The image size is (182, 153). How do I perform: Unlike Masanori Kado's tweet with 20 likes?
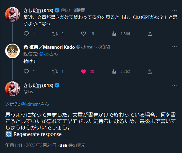click(83, 71)
